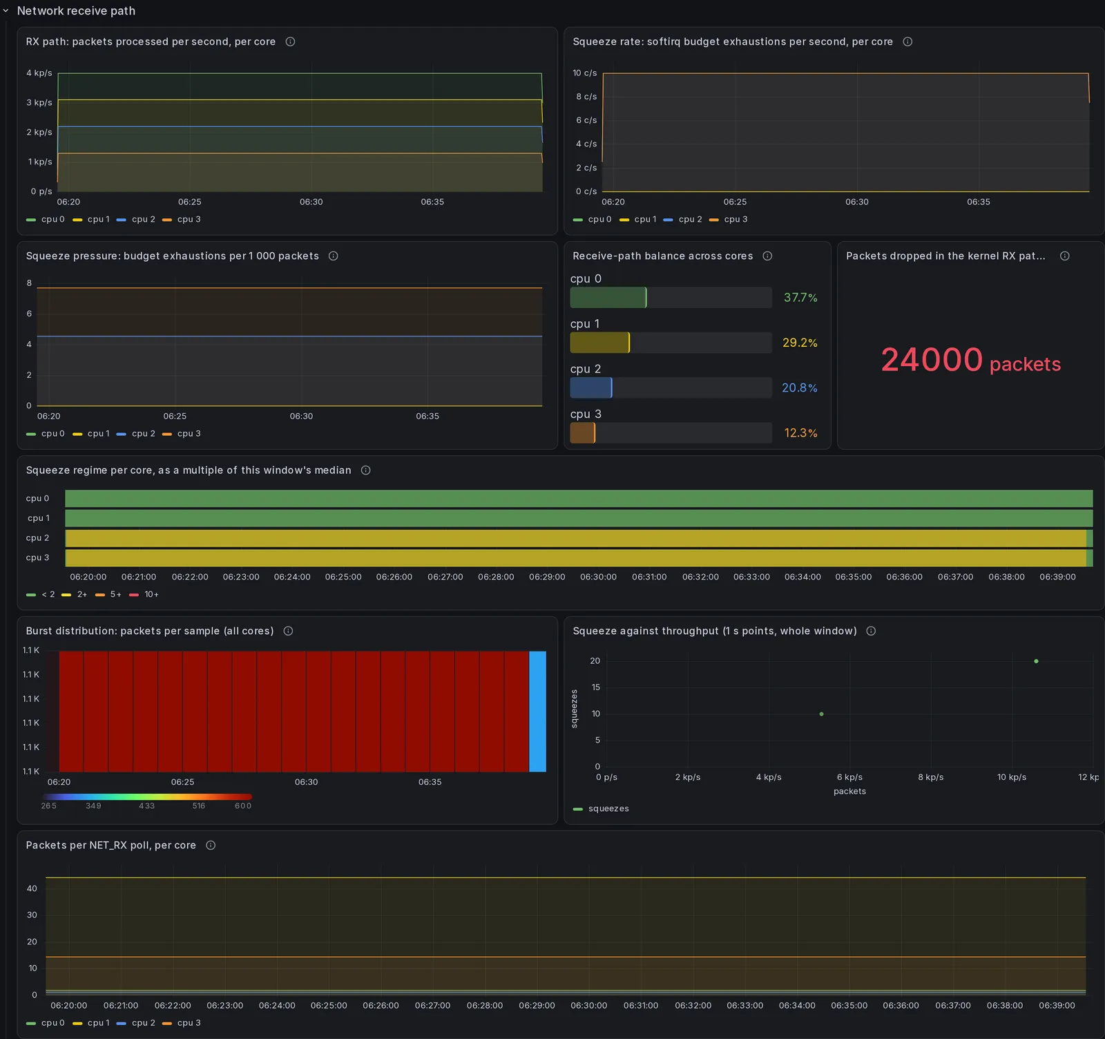Click the cpu 1 bar gauge at 29.2%
The width and height of the screenshot is (1105, 1039).
pos(671,343)
